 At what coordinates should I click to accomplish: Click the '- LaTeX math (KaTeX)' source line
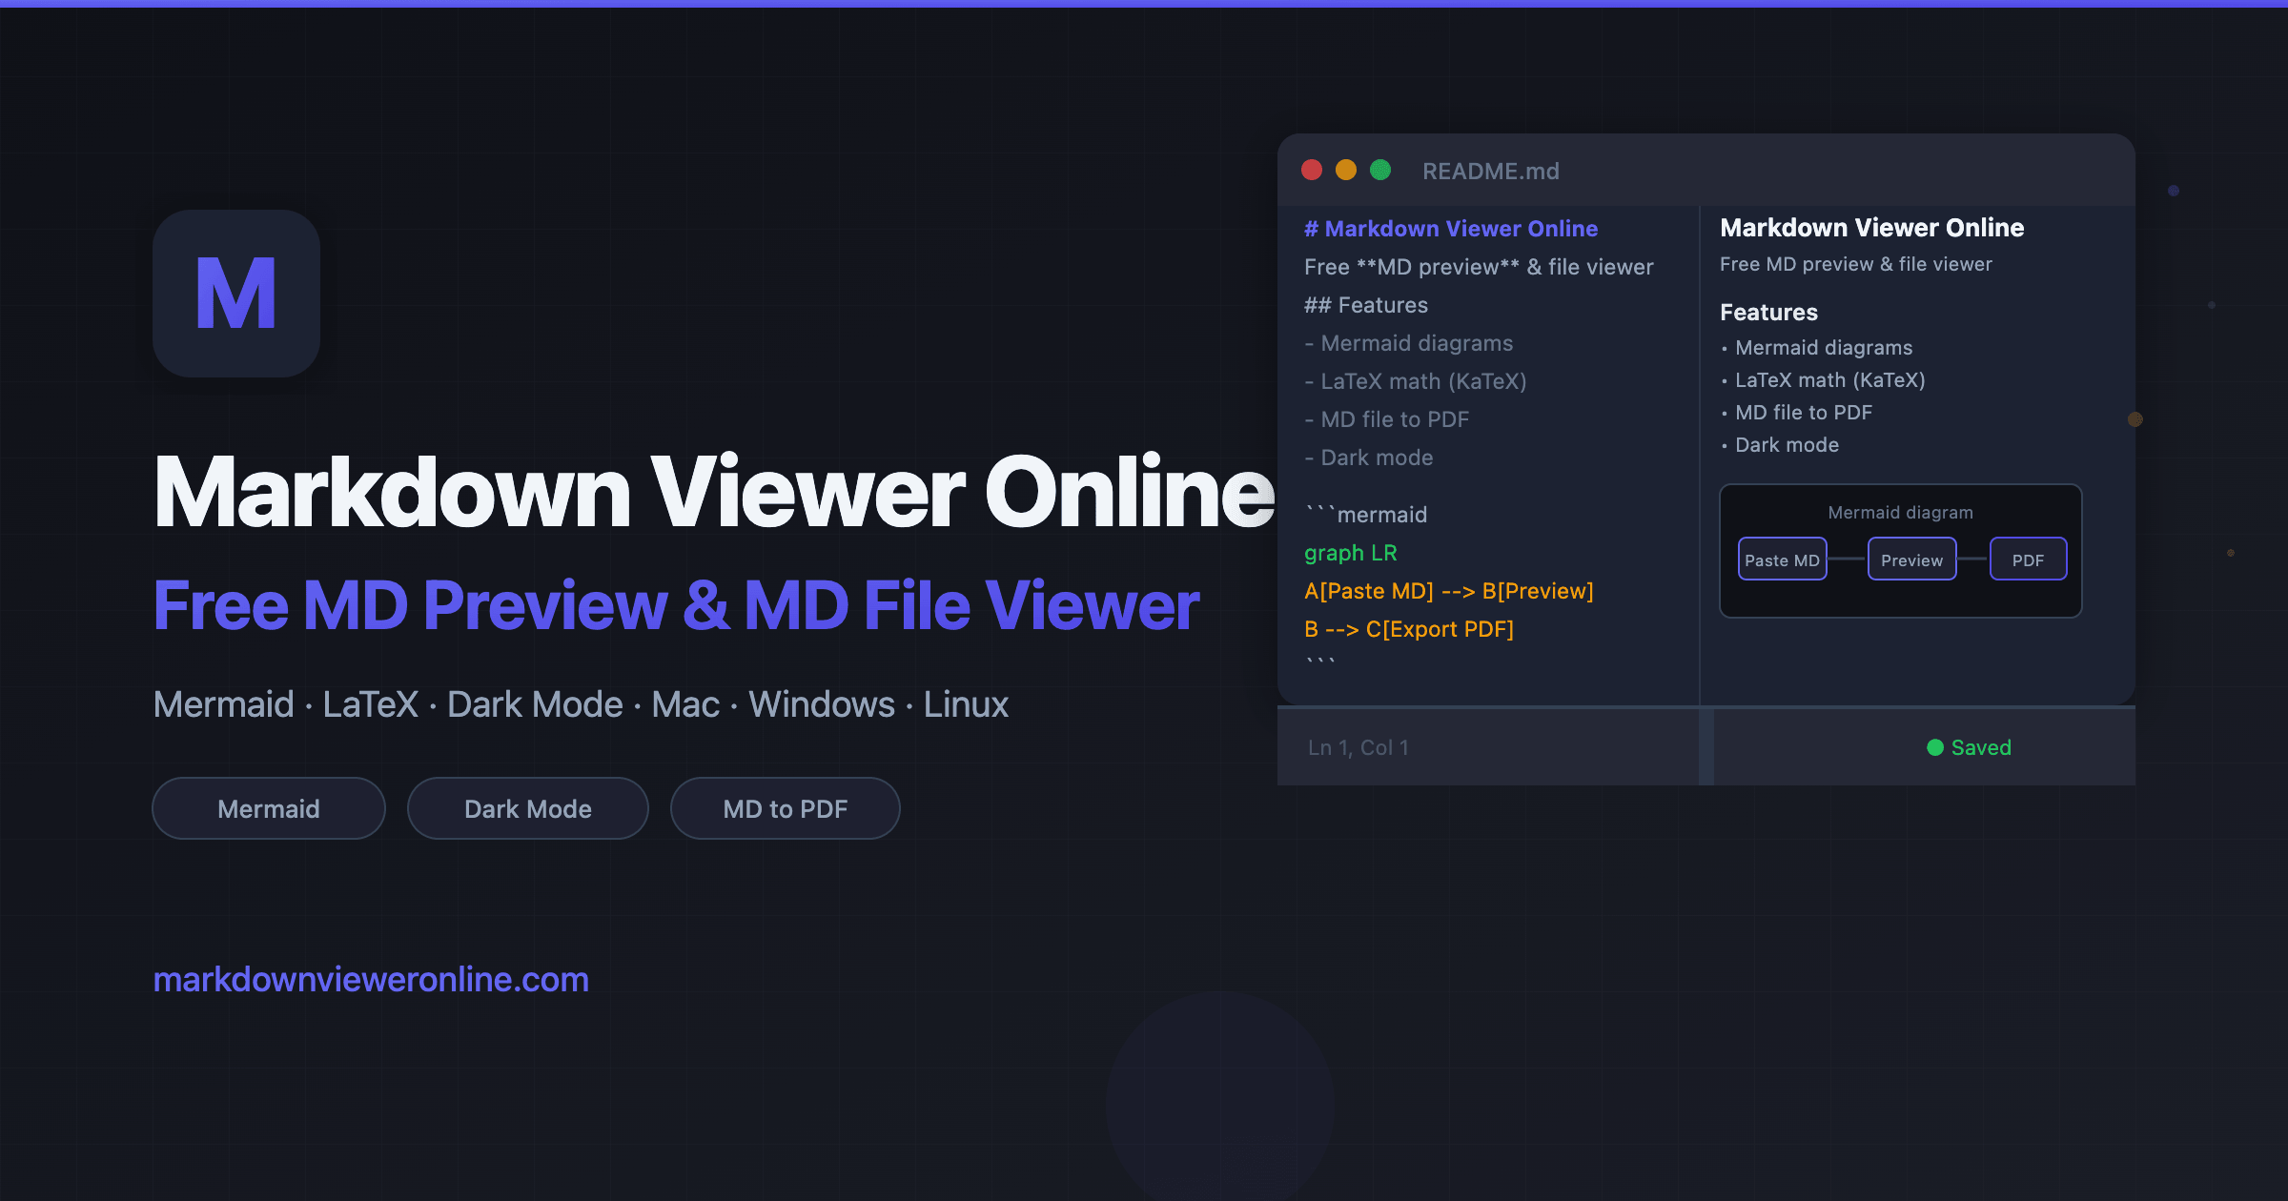(1416, 381)
